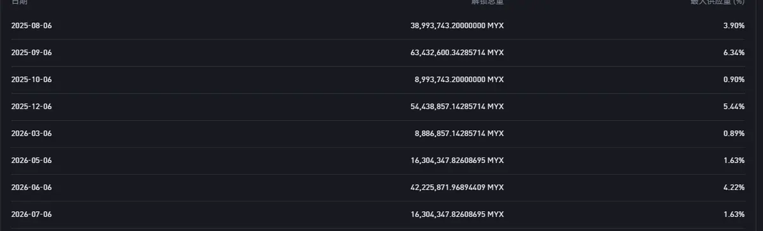Select the 2025-08-06 date cell
Viewport: 763px width, 231px height.
(x=32, y=26)
